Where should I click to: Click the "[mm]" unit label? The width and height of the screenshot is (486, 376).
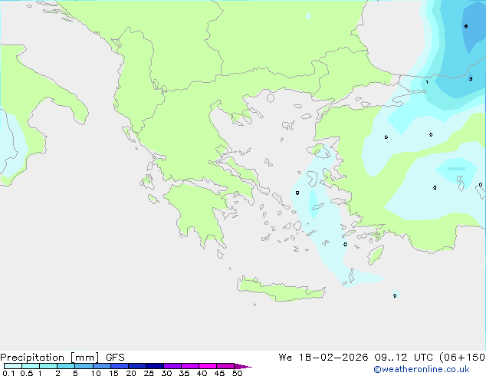pyautogui.click(x=84, y=358)
